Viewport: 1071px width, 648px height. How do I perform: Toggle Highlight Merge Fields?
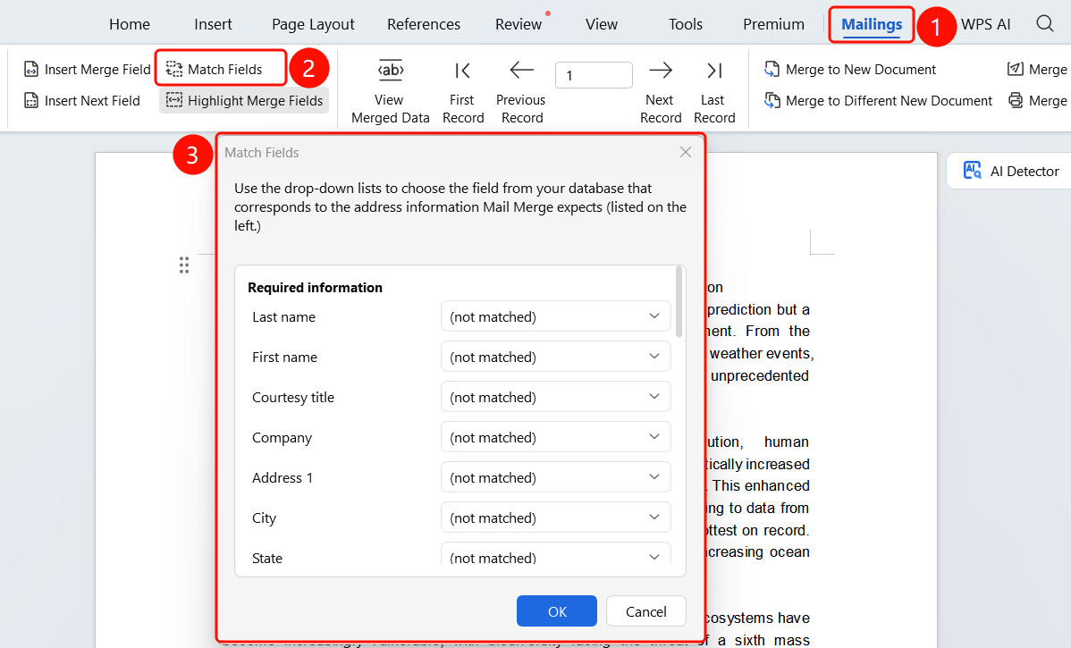(244, 101)
